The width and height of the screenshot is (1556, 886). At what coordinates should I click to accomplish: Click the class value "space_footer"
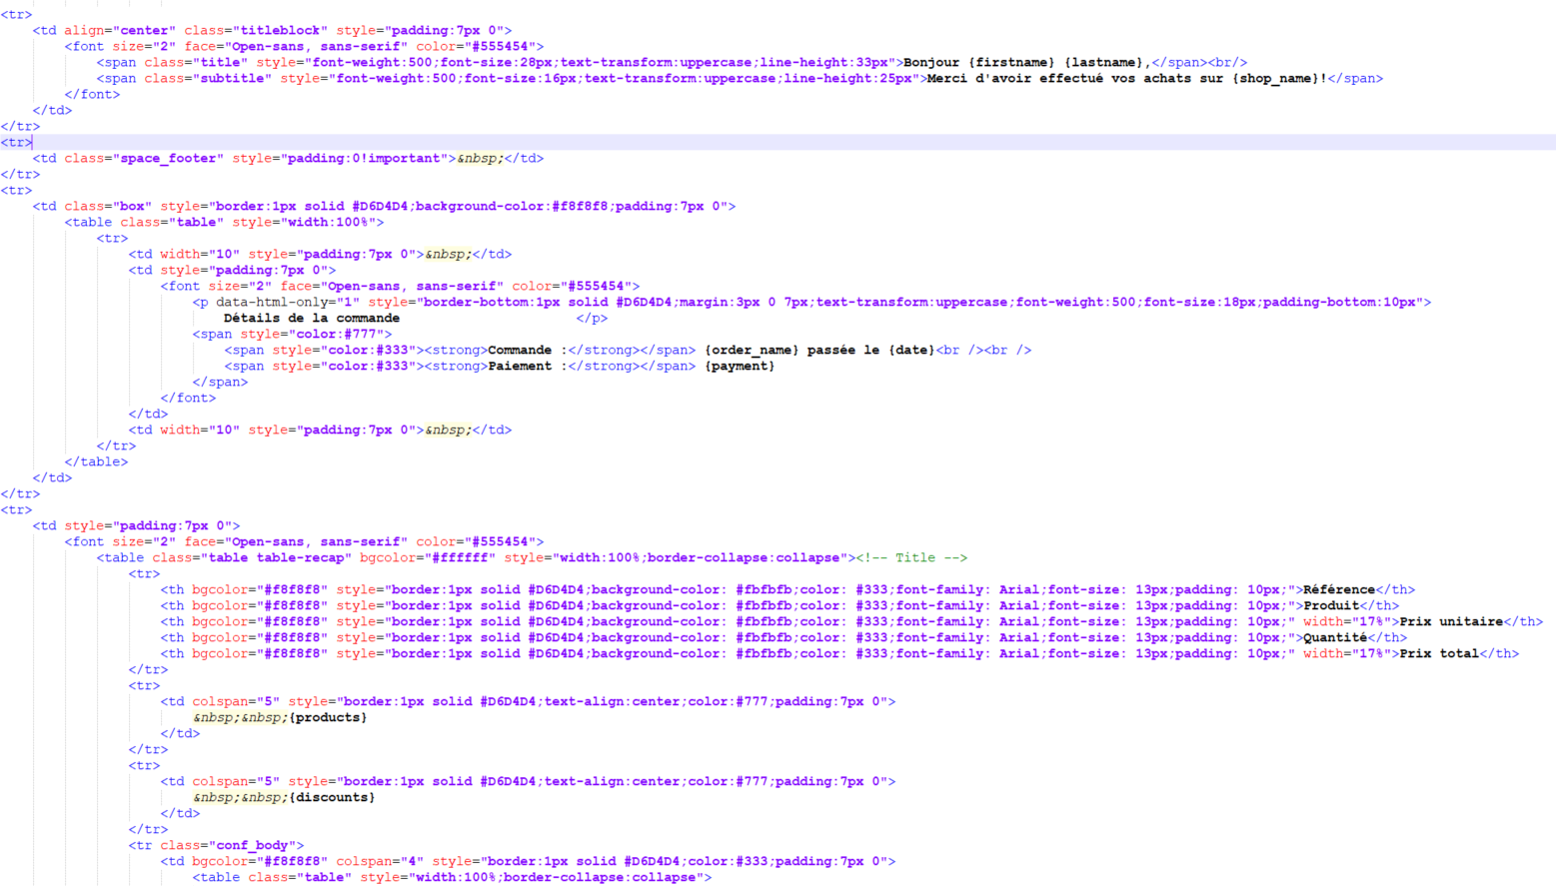[x=168, y=158]
